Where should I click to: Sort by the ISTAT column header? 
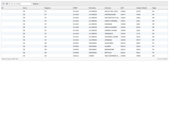[81, 8]
